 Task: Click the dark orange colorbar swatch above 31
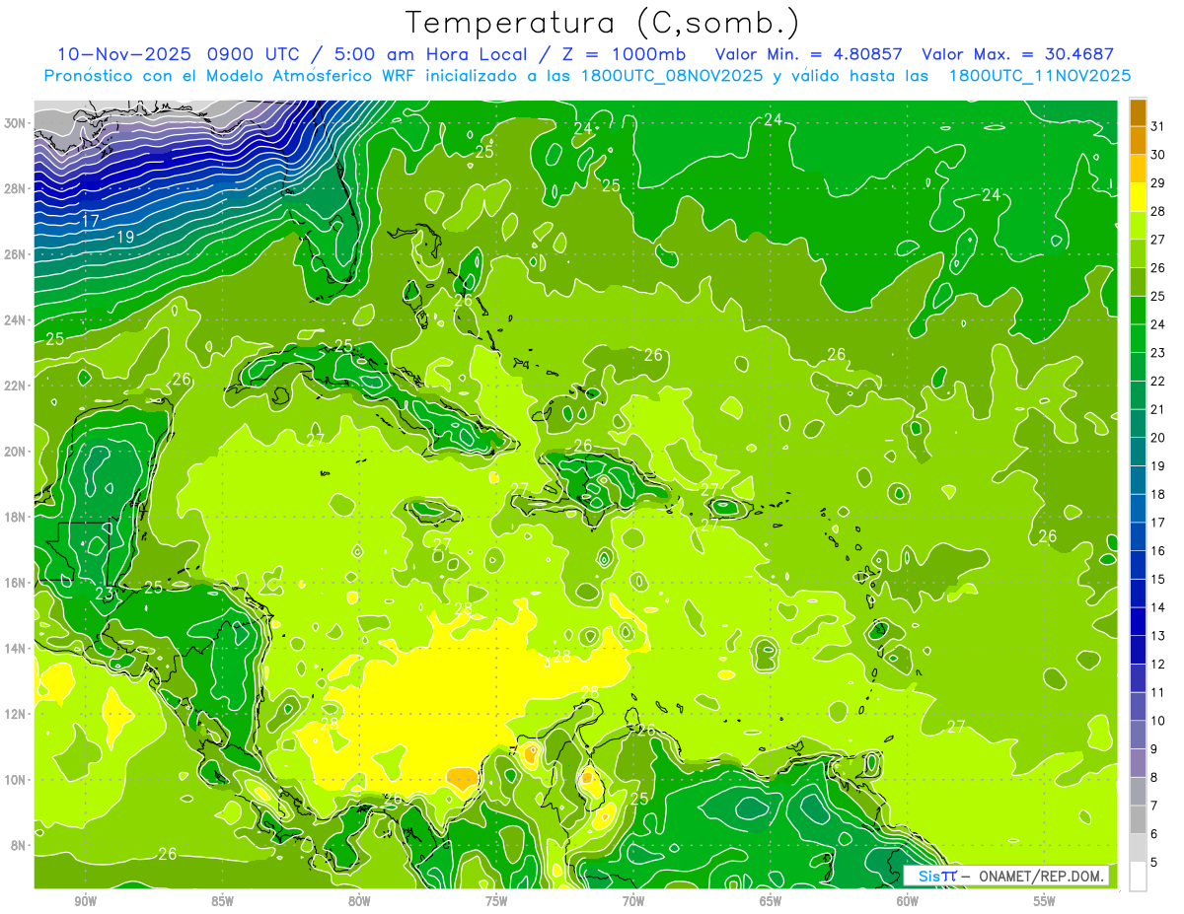[x=1138, y=111]
